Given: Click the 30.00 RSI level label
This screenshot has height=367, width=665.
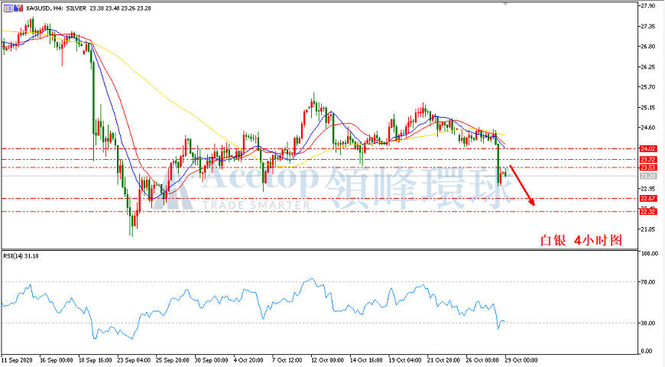Looking at the screenshot, I should pyautogui.click(x=649, y=323).
